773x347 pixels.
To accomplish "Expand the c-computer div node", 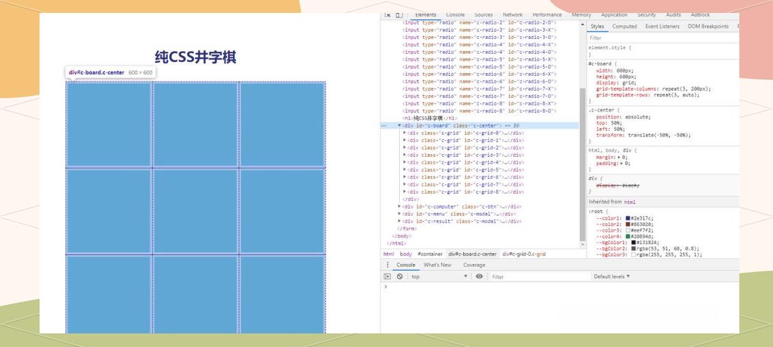I will 399,207.
